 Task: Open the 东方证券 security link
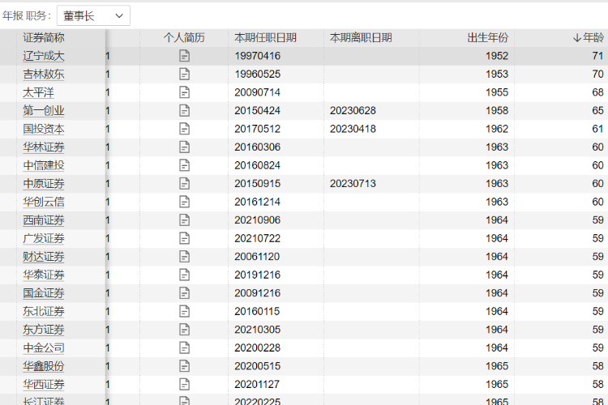(44, 329)
